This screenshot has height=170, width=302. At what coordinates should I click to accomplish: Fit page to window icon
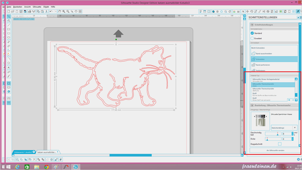tap(80, 11)
